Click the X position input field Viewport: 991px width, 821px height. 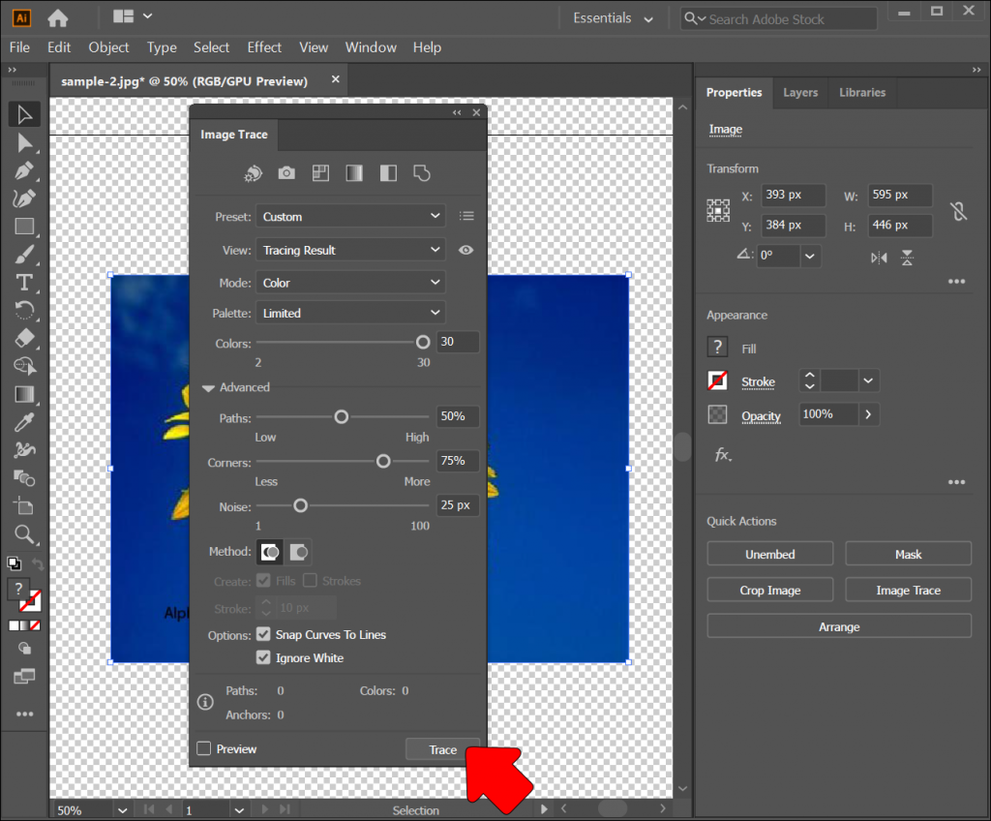793,195
